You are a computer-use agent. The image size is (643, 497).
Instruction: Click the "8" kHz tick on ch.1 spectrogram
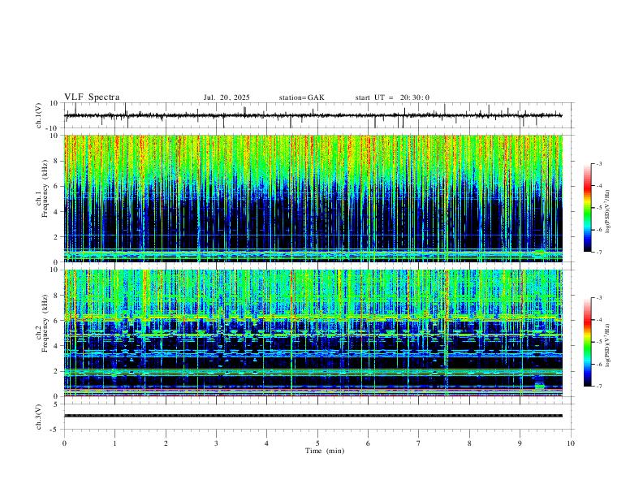point(57,161)
